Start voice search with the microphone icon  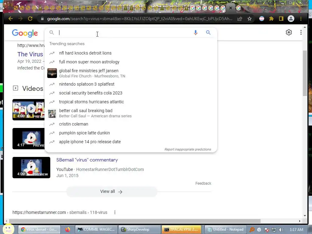coord(196,32)
